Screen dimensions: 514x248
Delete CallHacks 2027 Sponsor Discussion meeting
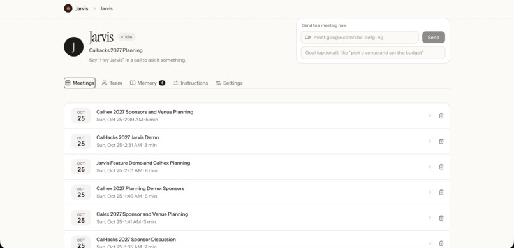(x=441, y=243)
